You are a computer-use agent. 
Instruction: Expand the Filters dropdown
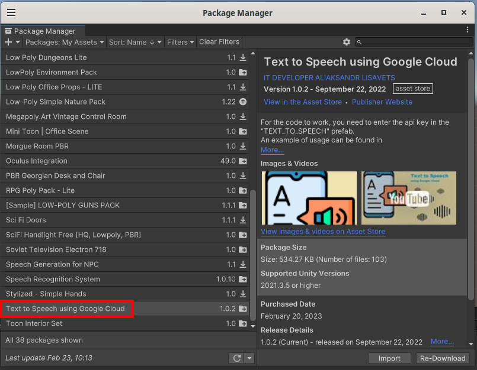[x=181, y=42]
